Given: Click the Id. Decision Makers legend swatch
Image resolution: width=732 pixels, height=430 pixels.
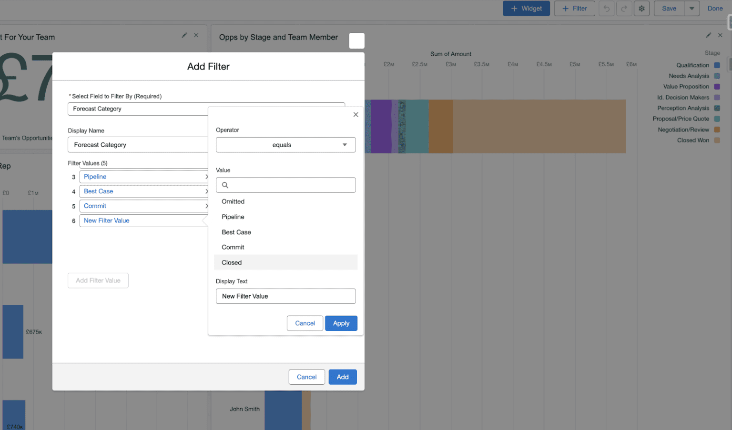Looking at the screenshot, I should (x=717, y=98).
